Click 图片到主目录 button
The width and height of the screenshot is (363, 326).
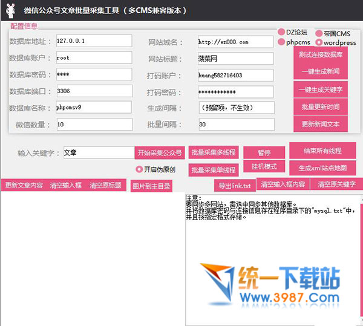coord(151,186)
